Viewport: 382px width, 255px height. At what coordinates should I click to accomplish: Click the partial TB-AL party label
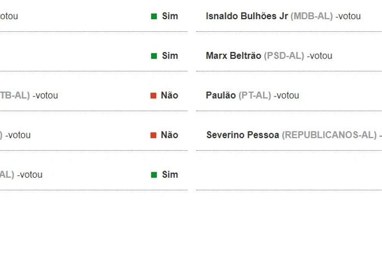[15, 95]
